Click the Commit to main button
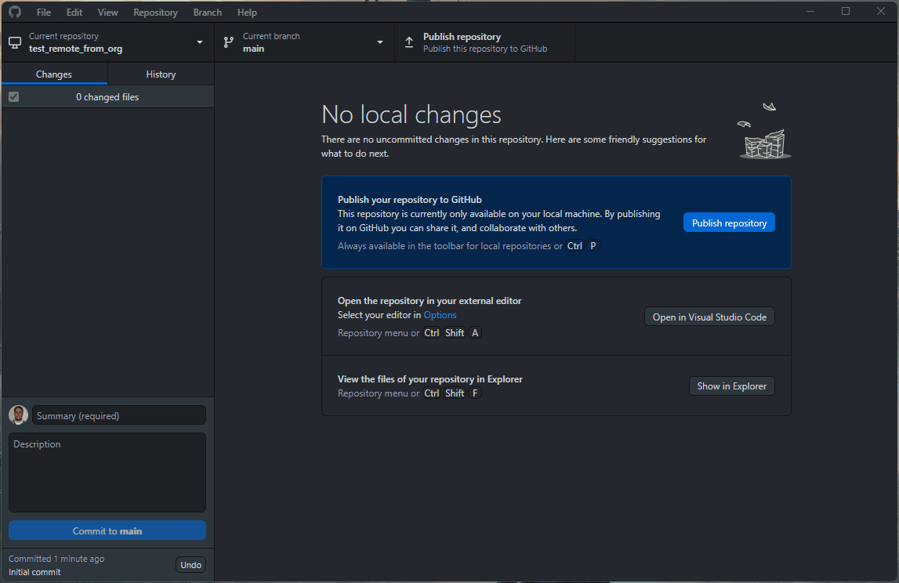The width and height of the screenshot is (899, 583). [107, 530]
